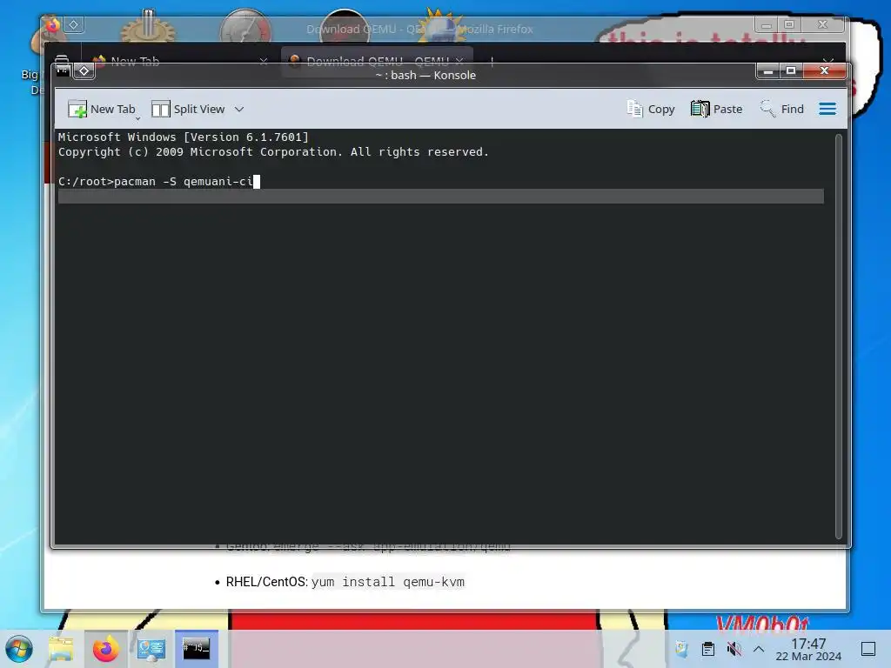
Task: Open the system settings icon on taskbar
Action: (x=151, y=649)
